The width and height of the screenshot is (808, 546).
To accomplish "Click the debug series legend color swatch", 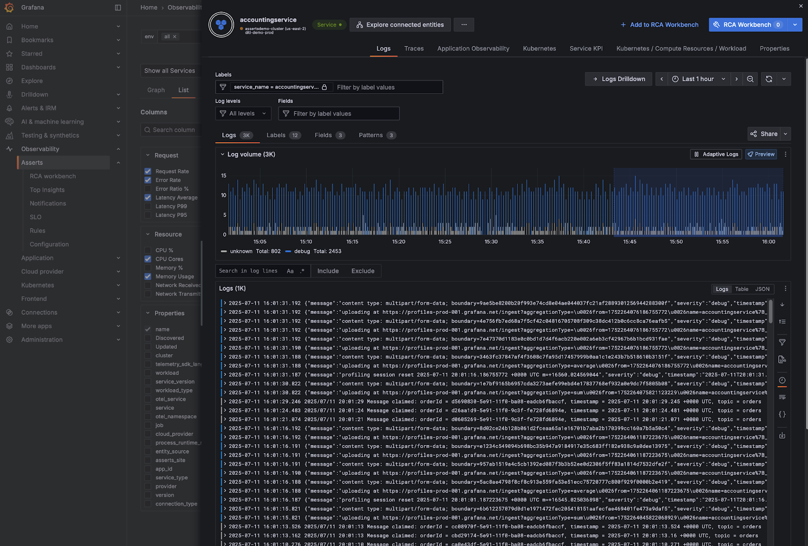I will click(288, 251).
